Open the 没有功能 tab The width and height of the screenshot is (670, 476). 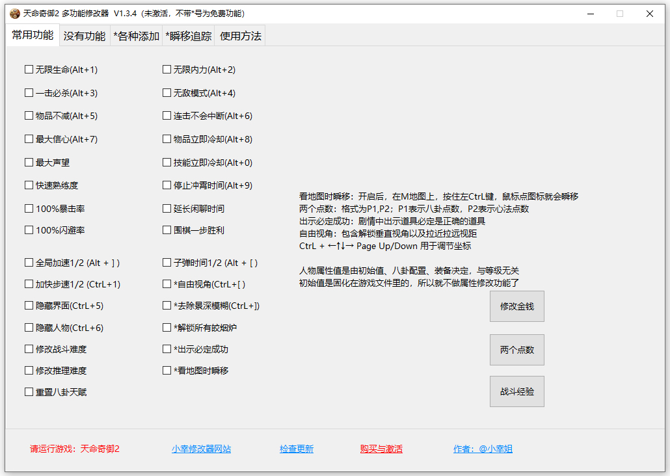(85, 36)
